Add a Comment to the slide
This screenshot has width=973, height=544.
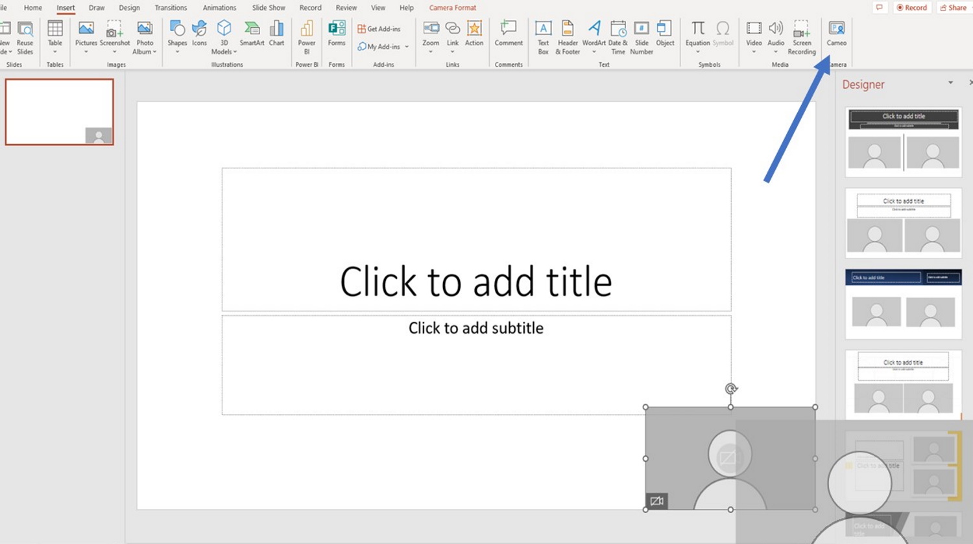coord(509,34)
